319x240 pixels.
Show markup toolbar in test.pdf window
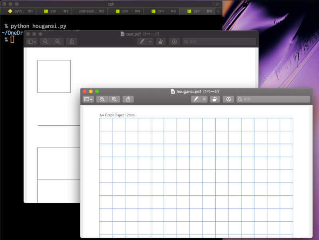tap(174, 42)
